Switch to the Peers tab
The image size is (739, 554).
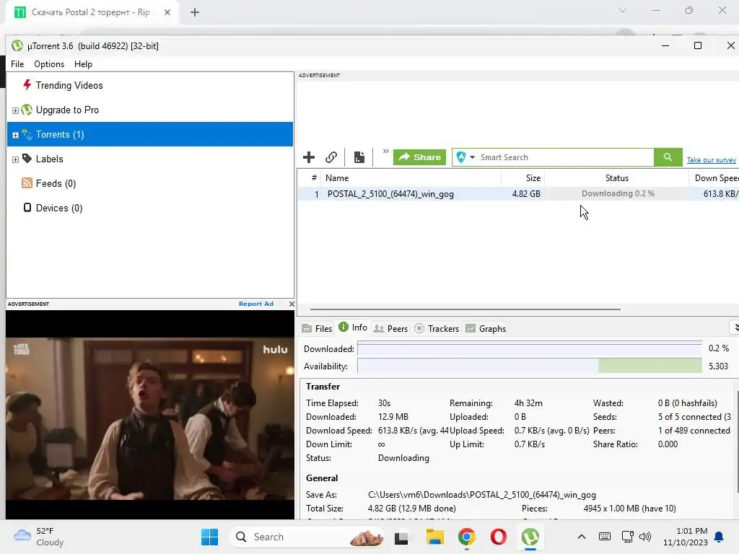[x=390, y=328]
